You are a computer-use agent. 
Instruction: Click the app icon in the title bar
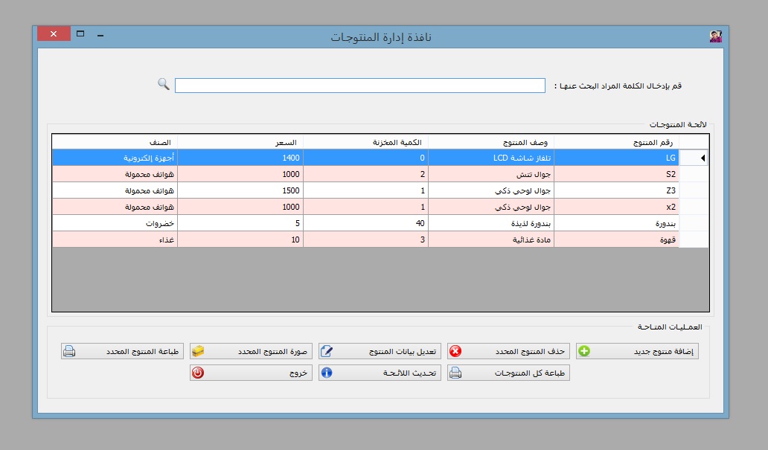(x=715, y=36)
